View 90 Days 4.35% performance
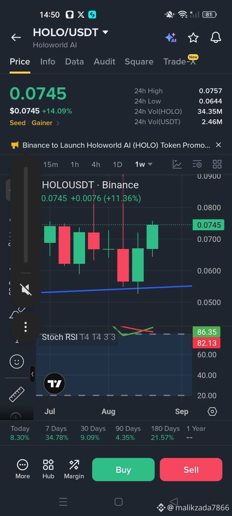The width and height of the screenshot is (232, 516). point(128,433)
